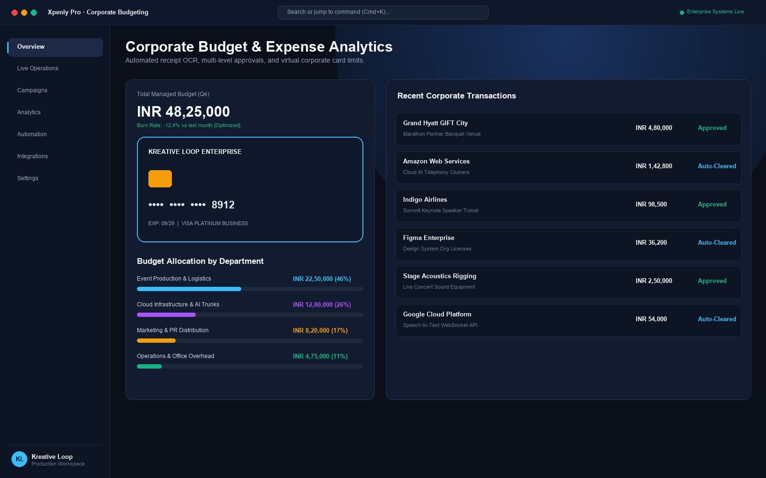Viewport: 766px width, 478px height.
Task: Select the Kreative Loop Enterprise virtual card
Action: 250,190
